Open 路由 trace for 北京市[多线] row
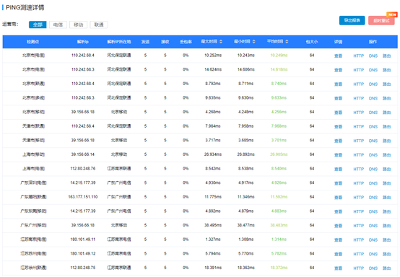400x277 pixels. (387, 98)
